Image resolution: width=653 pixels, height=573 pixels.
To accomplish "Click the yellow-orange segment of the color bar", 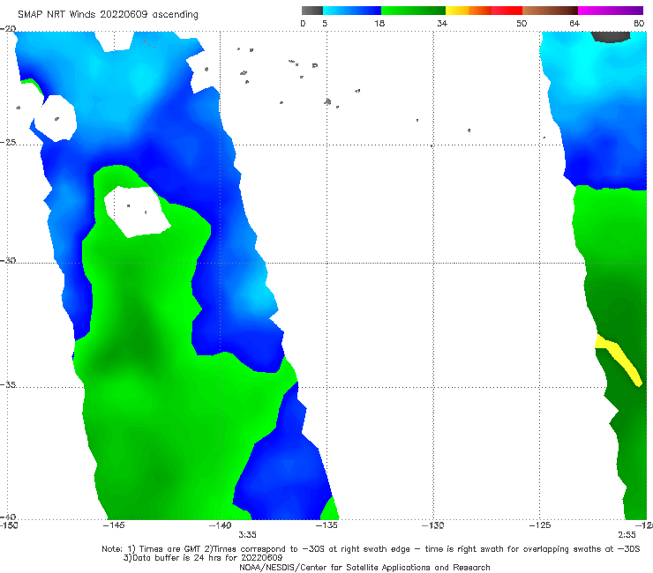I will [469, 11].
